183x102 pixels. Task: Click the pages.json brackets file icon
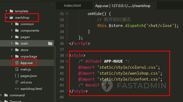pyautogui.click(x=17, y=76)
